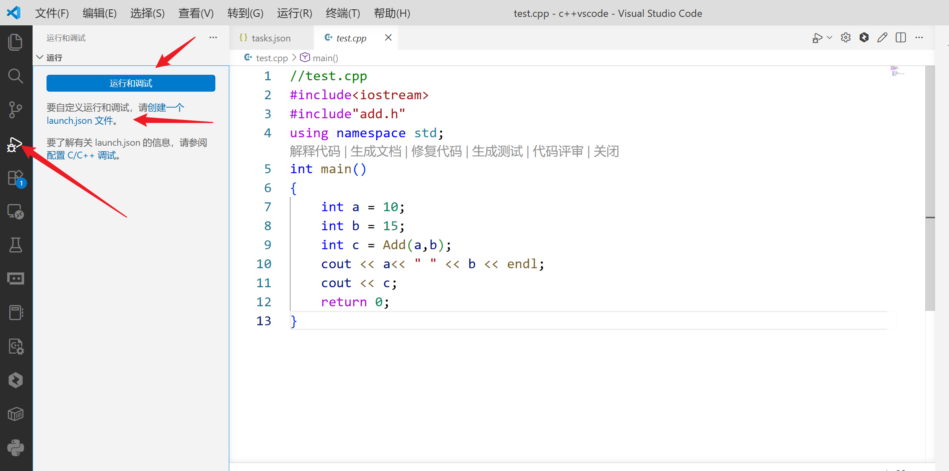The width and height of the screenshot is (949, 471).
Task: Click the hexagon assistant icon in editor toolbar
Action: [x=864, y=38]
